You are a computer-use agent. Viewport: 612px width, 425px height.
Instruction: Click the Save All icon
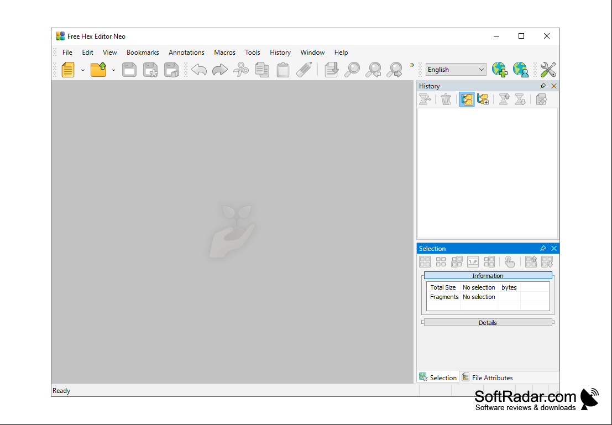pyautogui.click(x=171, y=70)
